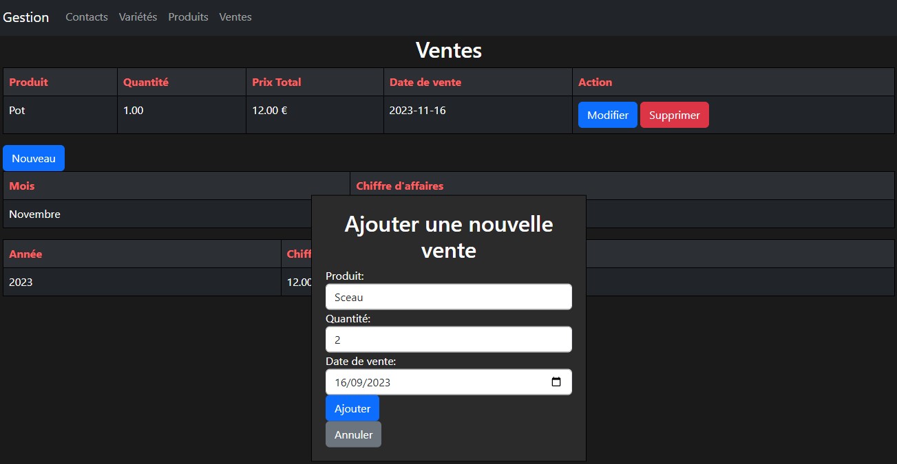Cancel the dialog with Annuler
This screenshot has width=897, height=464.
click(353, 434)
